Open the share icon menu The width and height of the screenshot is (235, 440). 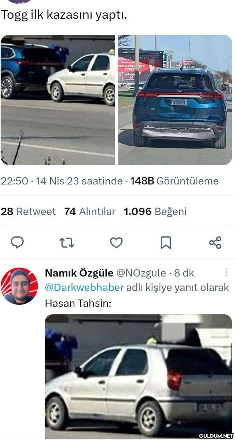[x=215, y=242]
